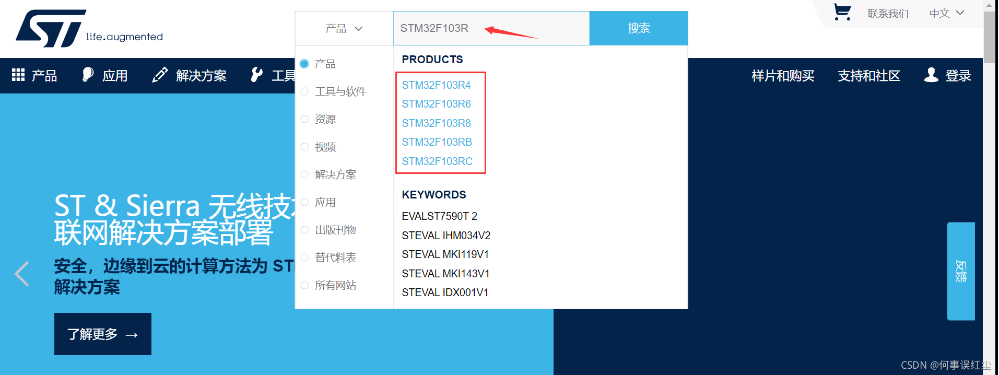Open the 产品 search category dropdown
The image size is (999, 375).
pos(344,28)
